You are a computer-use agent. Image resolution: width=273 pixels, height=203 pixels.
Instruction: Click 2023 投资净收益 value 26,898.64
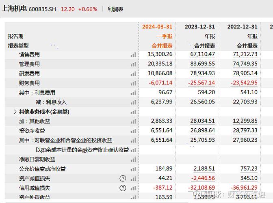[x=202, y=130]
